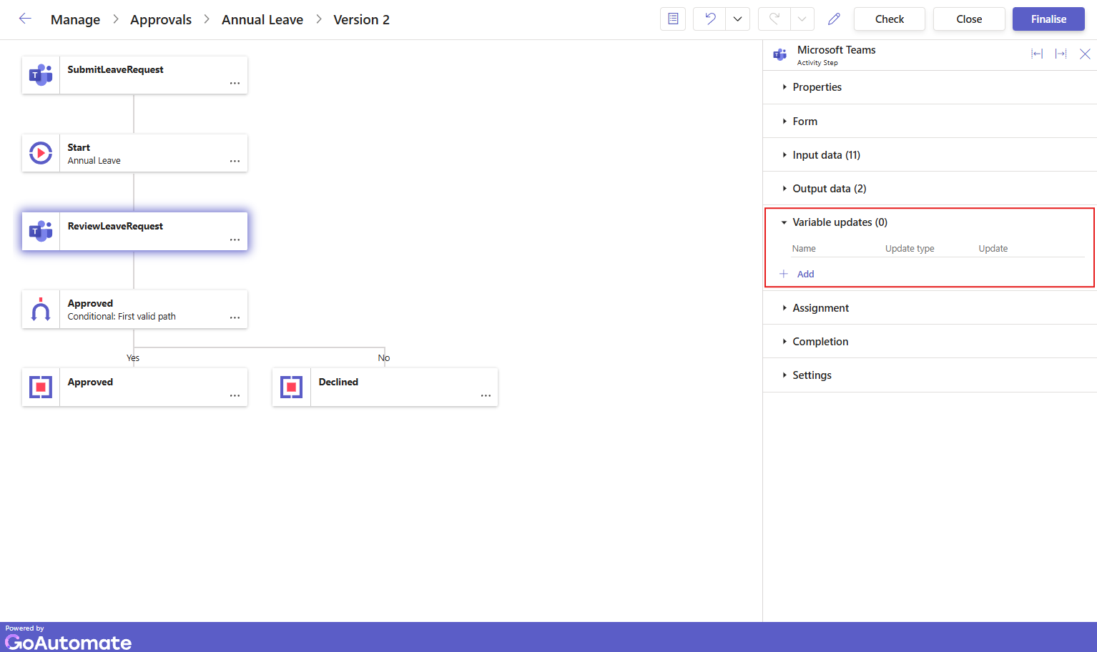The height and width of the screenshot is (652, 1097).
Task: Close the Microsoft Teams activity panel
Action: [x=1085, y=54]
